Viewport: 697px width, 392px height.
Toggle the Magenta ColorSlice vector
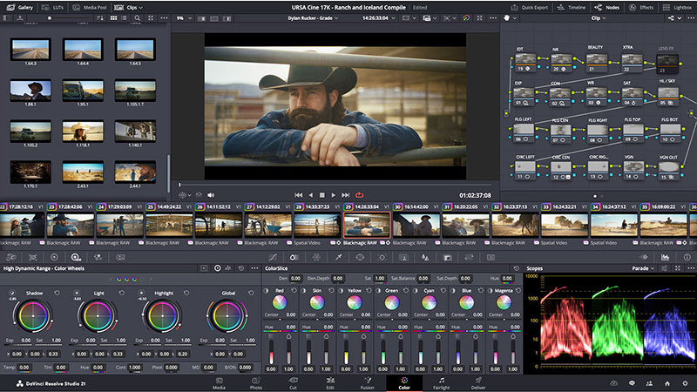coord(491,290)
